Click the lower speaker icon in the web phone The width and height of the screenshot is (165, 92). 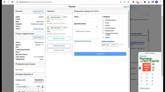point(153,70)
